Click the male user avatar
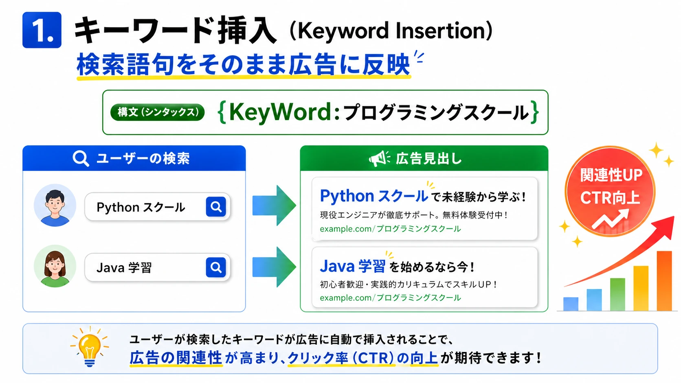The width and height of the screenshot is (681, 383). tap(55, 206)
